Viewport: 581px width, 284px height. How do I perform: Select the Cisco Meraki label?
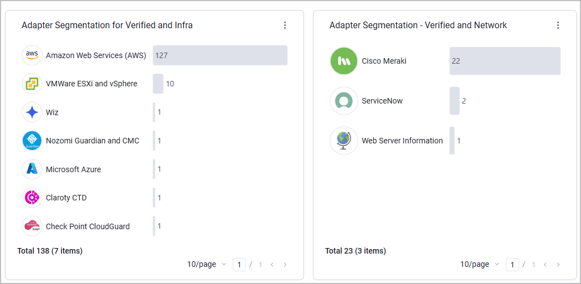(x=384, y=61)
